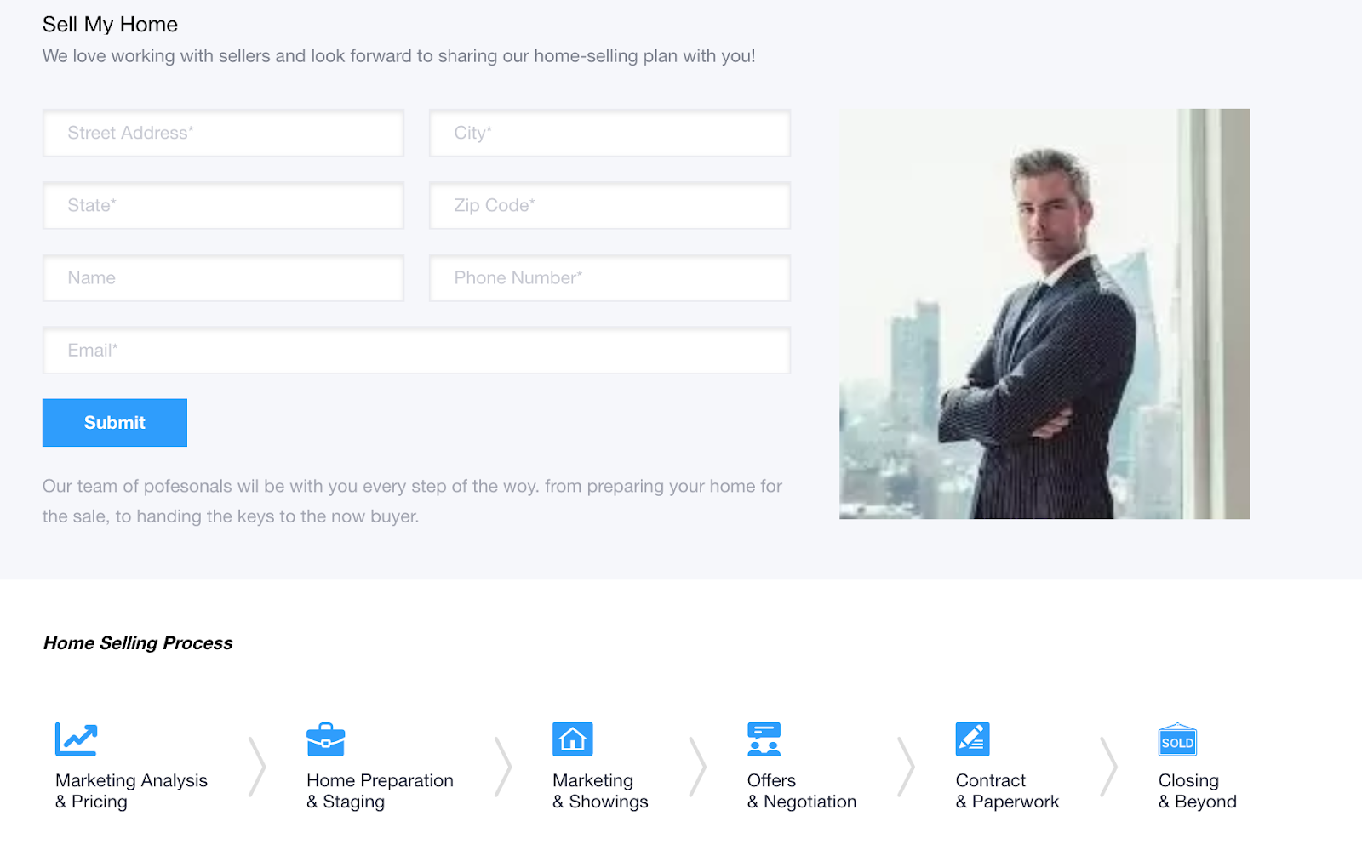The width and height of the screenshot is (1362, 856).
Task: Click the agent portrait photo
Action: 1044,313
